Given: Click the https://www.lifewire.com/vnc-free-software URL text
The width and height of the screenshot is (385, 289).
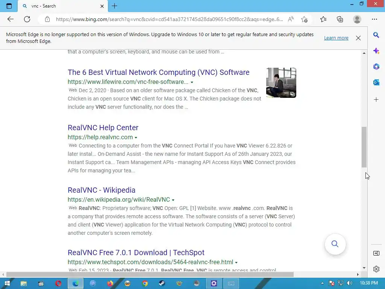Looking at the screenshot, I should point(128,82).
